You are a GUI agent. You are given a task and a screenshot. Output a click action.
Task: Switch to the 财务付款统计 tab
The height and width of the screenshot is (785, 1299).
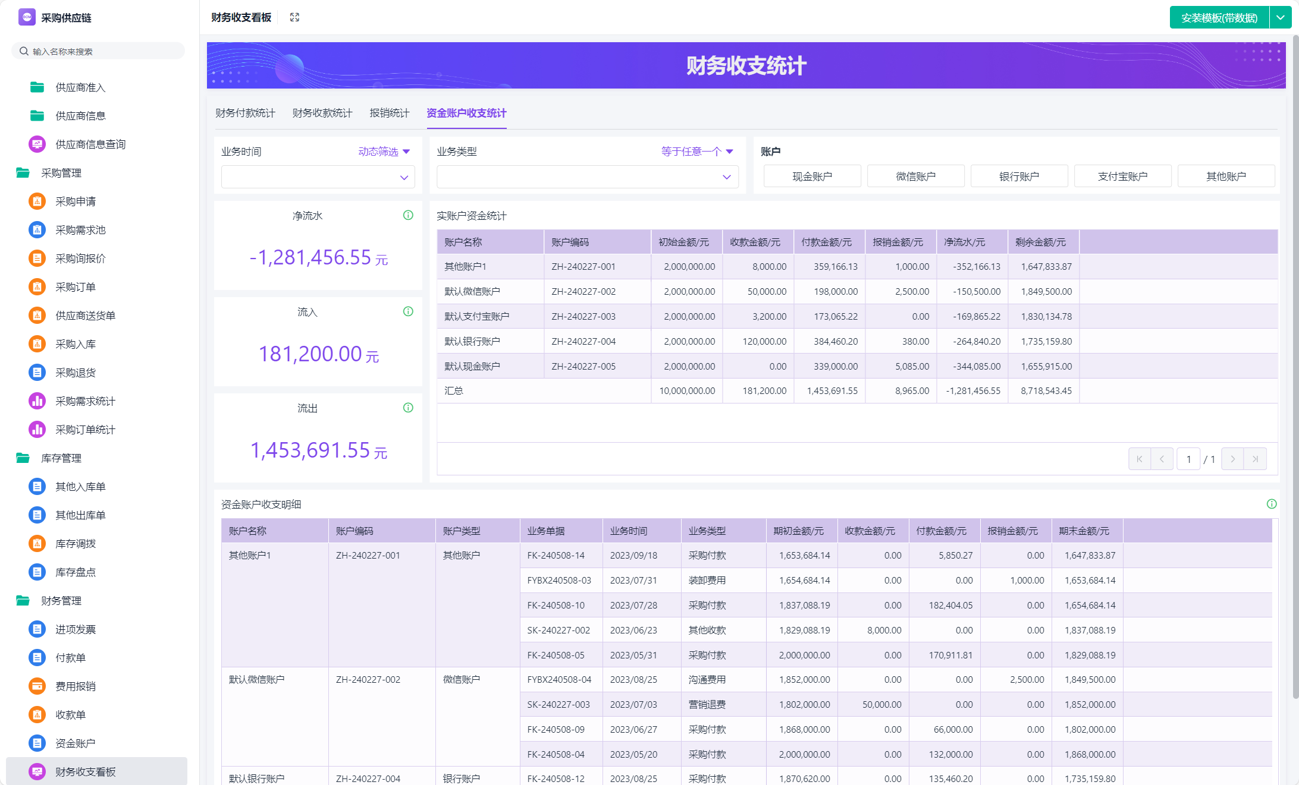[245, 113]
